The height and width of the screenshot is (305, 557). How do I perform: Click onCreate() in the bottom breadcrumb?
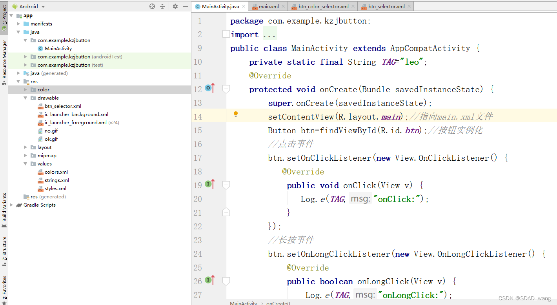pos(278,303)
